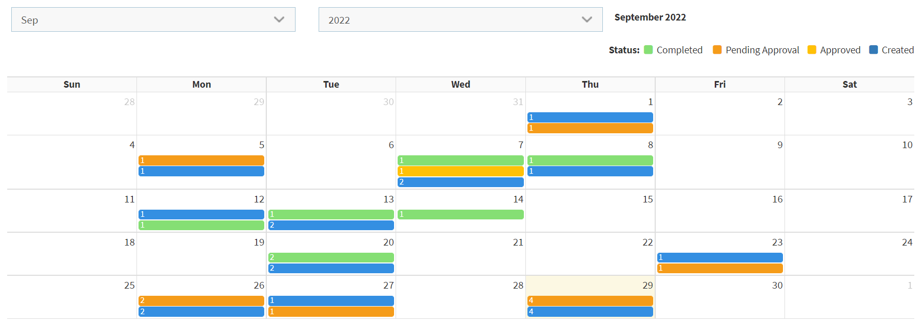Open the blue Created bar on September 13
922x325 pixels.
click(x=331, y=225)
